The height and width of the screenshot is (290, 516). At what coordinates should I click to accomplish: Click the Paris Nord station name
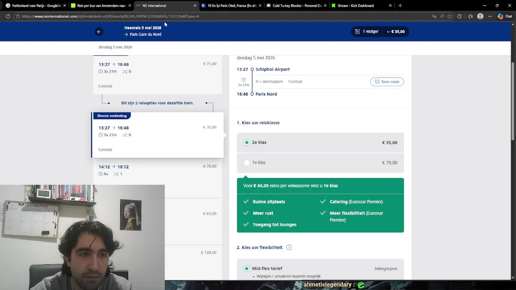(x=266, y=94)
